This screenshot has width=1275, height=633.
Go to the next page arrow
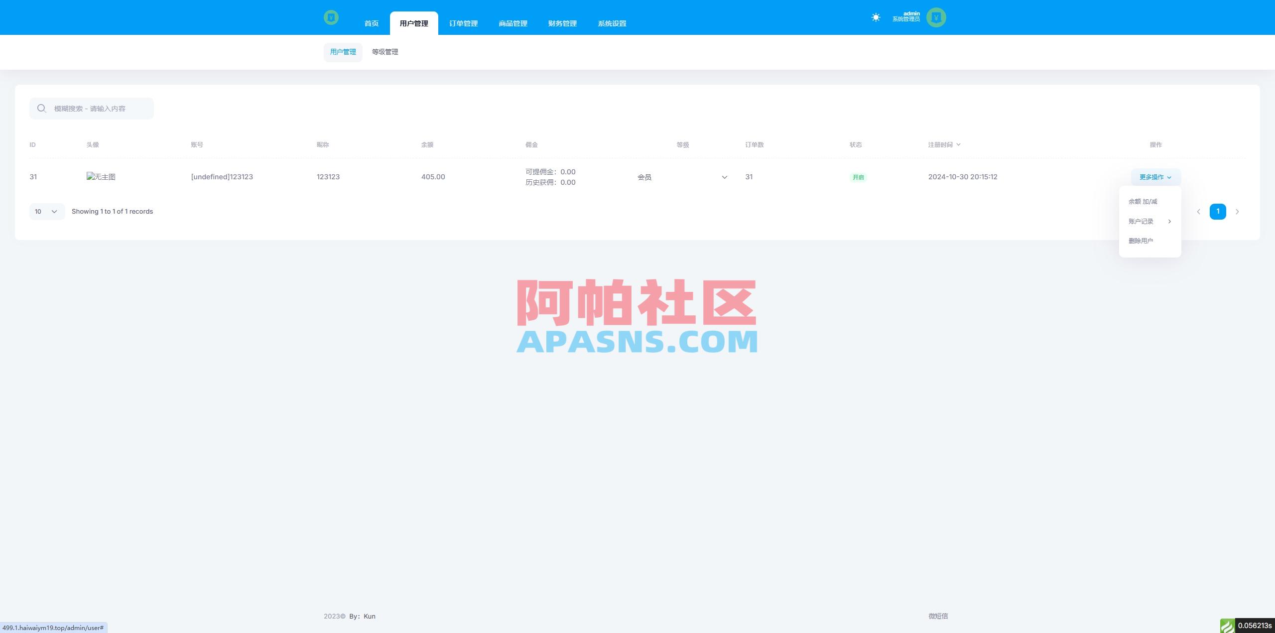coord(1238,211)
